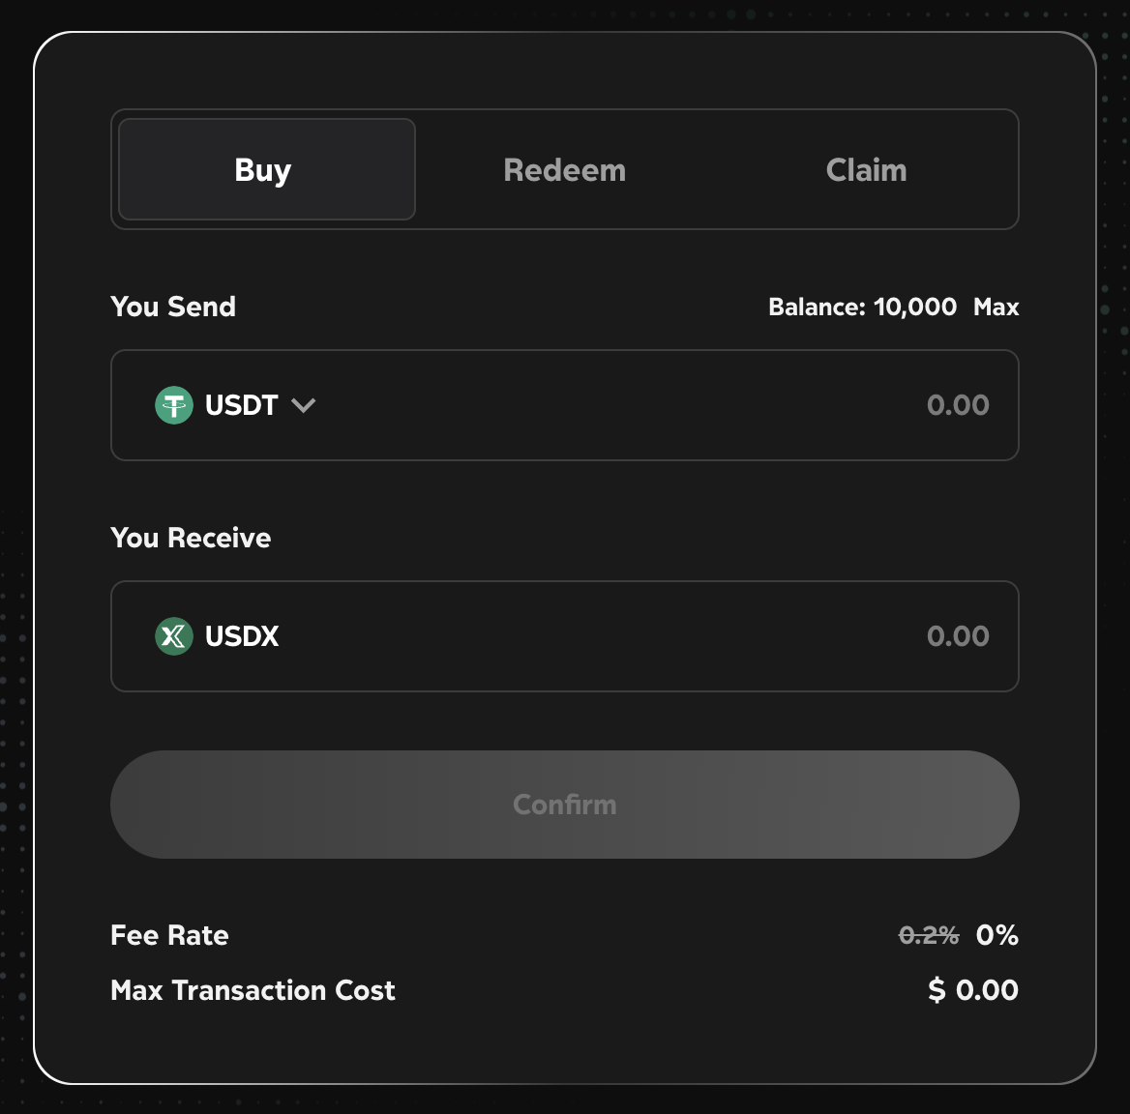
Task: Click the $ 0.00 transaction cost value
Action: (x=972, y=990)
